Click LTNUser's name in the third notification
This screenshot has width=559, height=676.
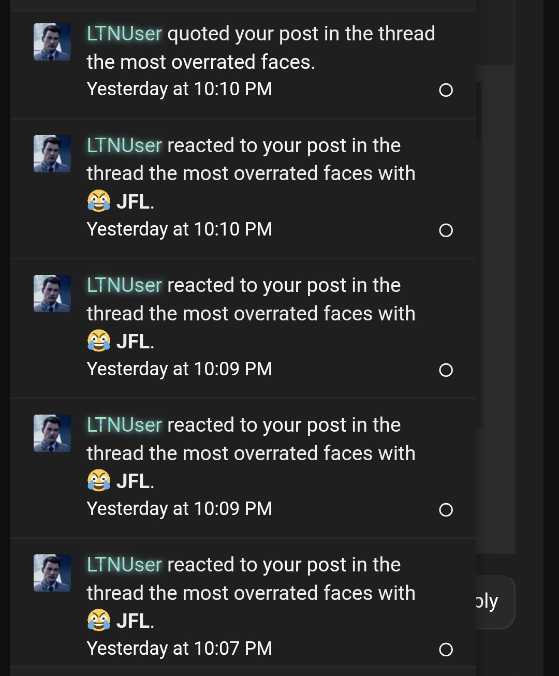[x=123, y=285]
